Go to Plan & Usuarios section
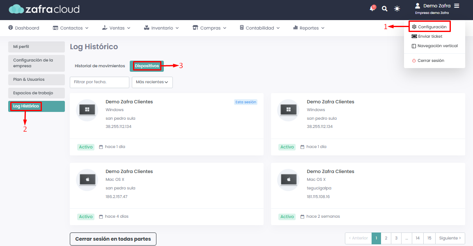This screenshot has height=246, width=473. 37,80
